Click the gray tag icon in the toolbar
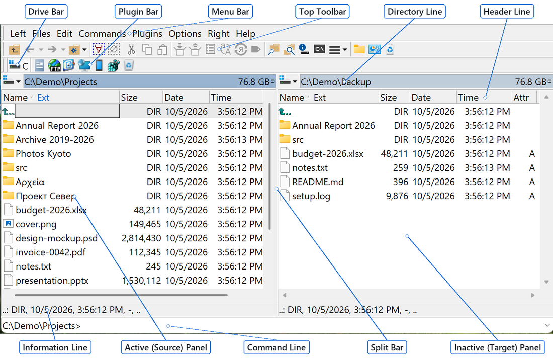 coord(256,49)
